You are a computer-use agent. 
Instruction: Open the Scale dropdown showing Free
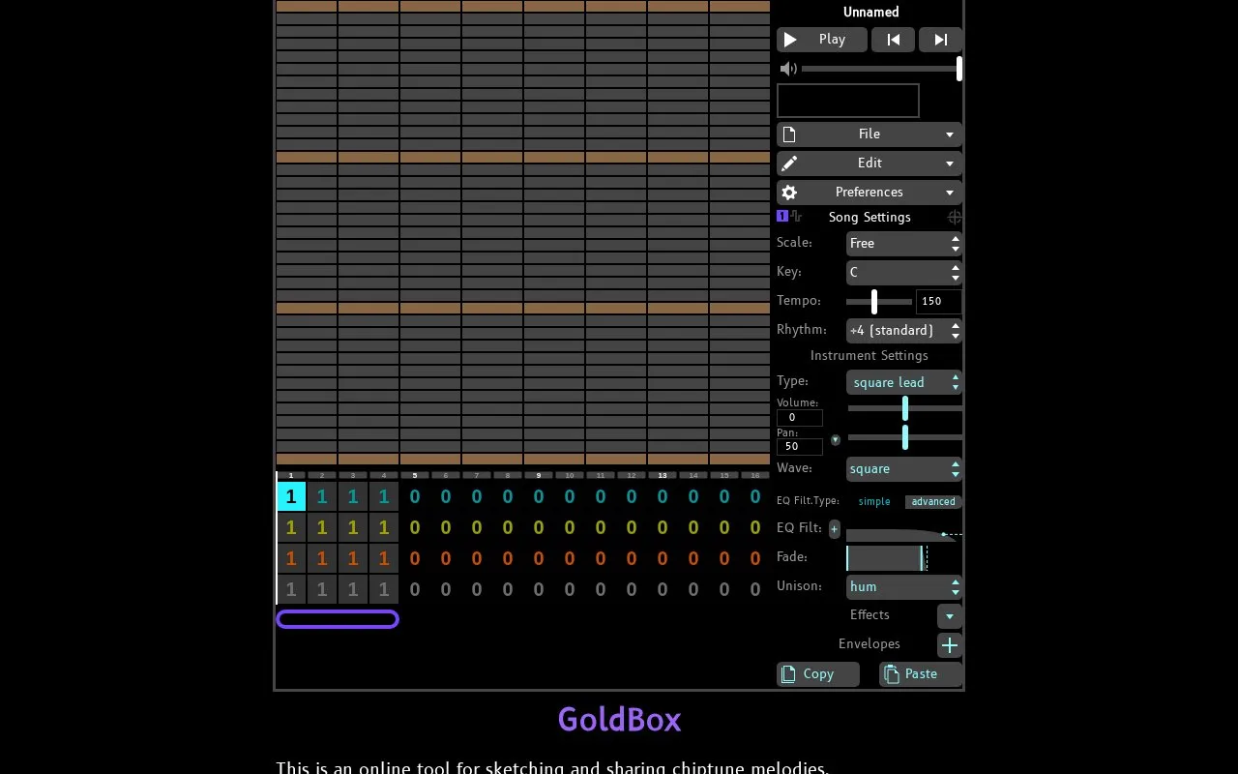(904, 244)
